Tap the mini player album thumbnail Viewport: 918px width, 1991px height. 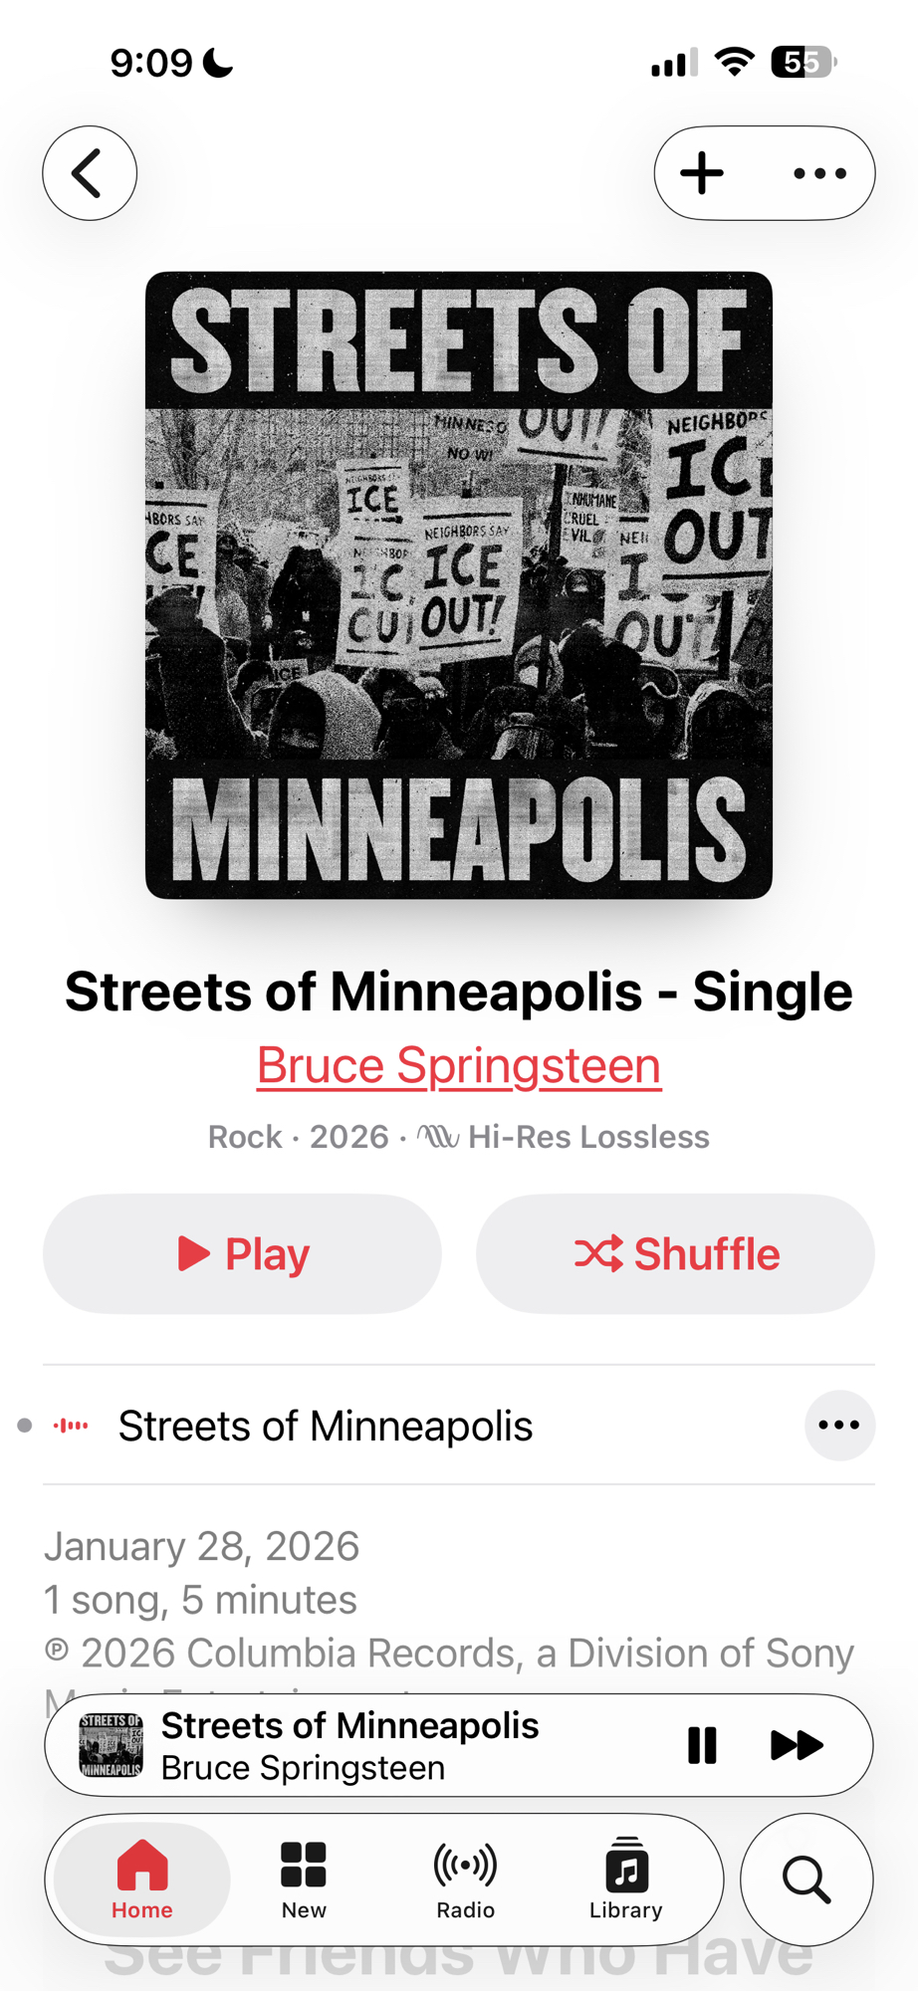111,1745
